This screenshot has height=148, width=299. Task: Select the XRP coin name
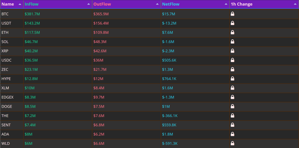(x=5, y=51)
